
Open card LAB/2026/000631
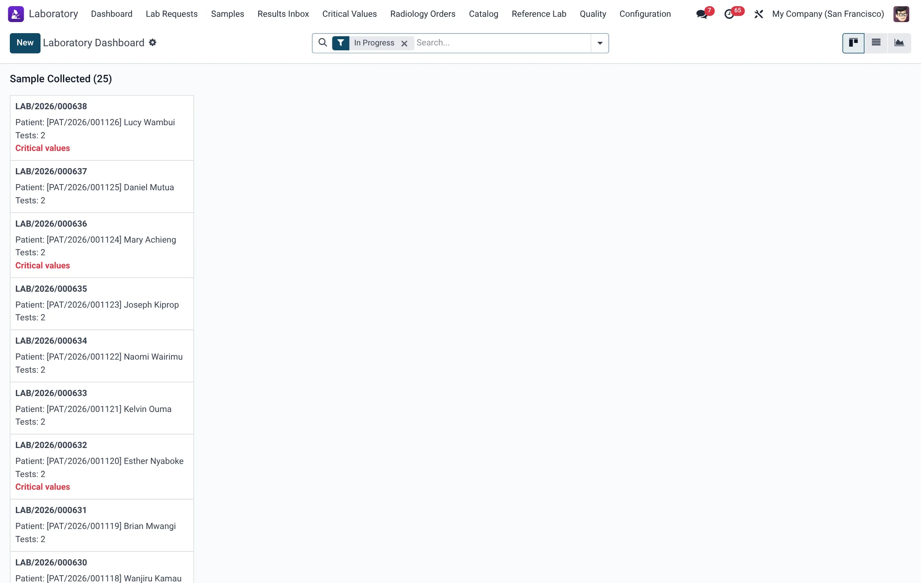[x=102, y=525]
